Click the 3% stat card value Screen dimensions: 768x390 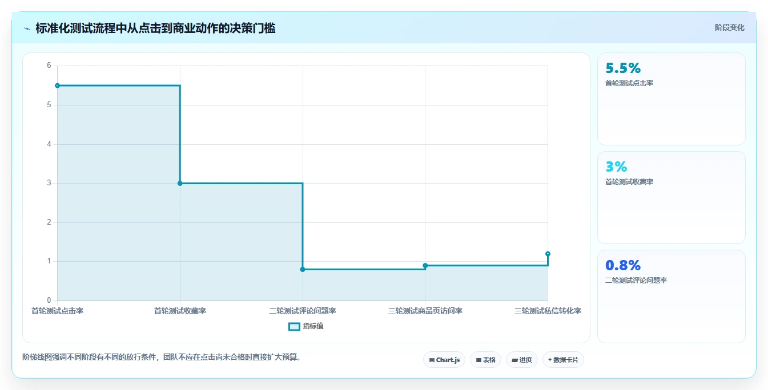coord(616,167)
